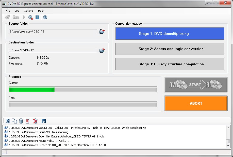
Task: Open the Log menu
Action: (17, 11)
